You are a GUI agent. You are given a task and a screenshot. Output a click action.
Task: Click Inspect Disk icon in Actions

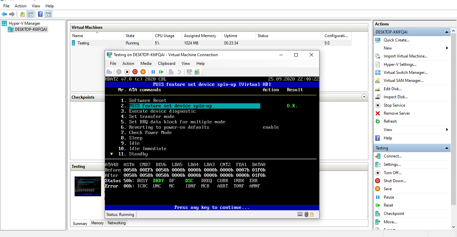pos(378,97)
